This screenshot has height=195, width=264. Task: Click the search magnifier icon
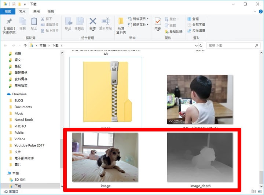pyautogui.click(x=256, y=45)
